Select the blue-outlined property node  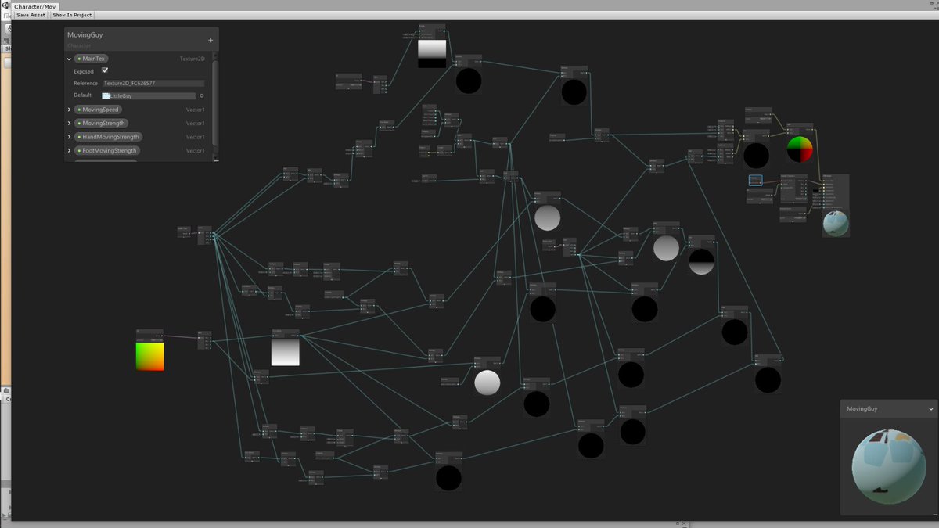[755, 180]
